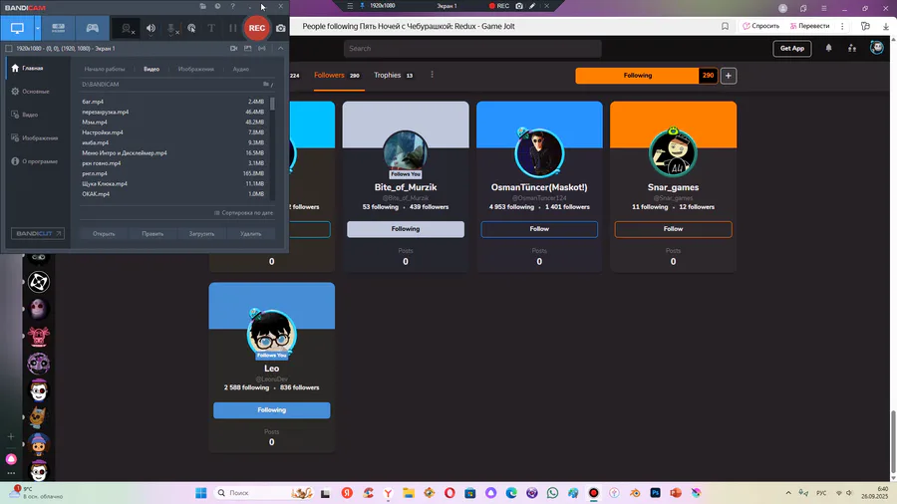Toggle the mouse cursor effects icon
Viewport: 897px width, 504px height.
[x=191, y=28]
